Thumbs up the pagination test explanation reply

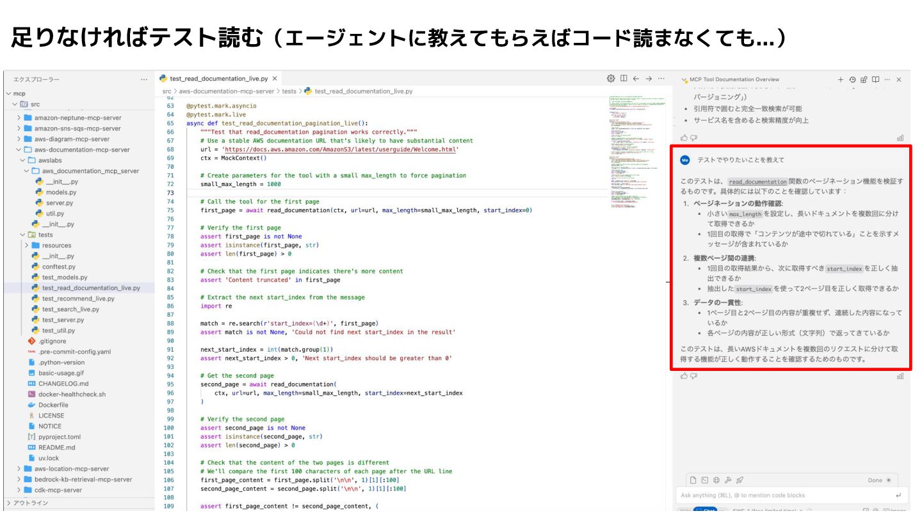[x=684, y=376]
